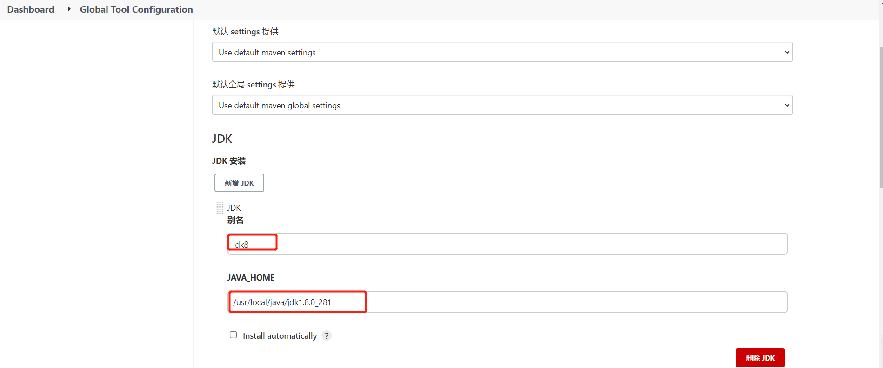
Task: Click the '默认全局 settings 提供' label
Action: (x=254, y=85)
